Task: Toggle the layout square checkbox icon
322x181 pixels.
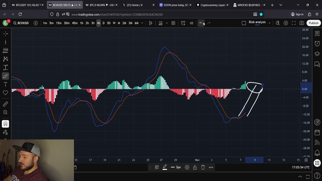Action: click(x=244, y=23)
